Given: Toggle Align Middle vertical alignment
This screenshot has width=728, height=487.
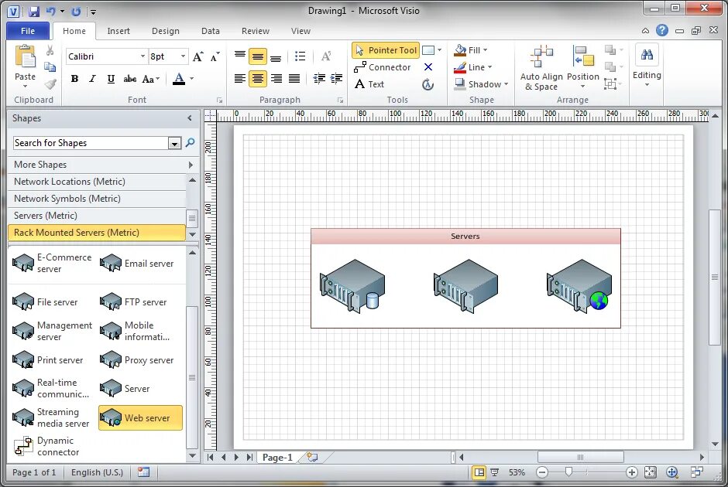Looking at the screenshot, I should 258,56.
